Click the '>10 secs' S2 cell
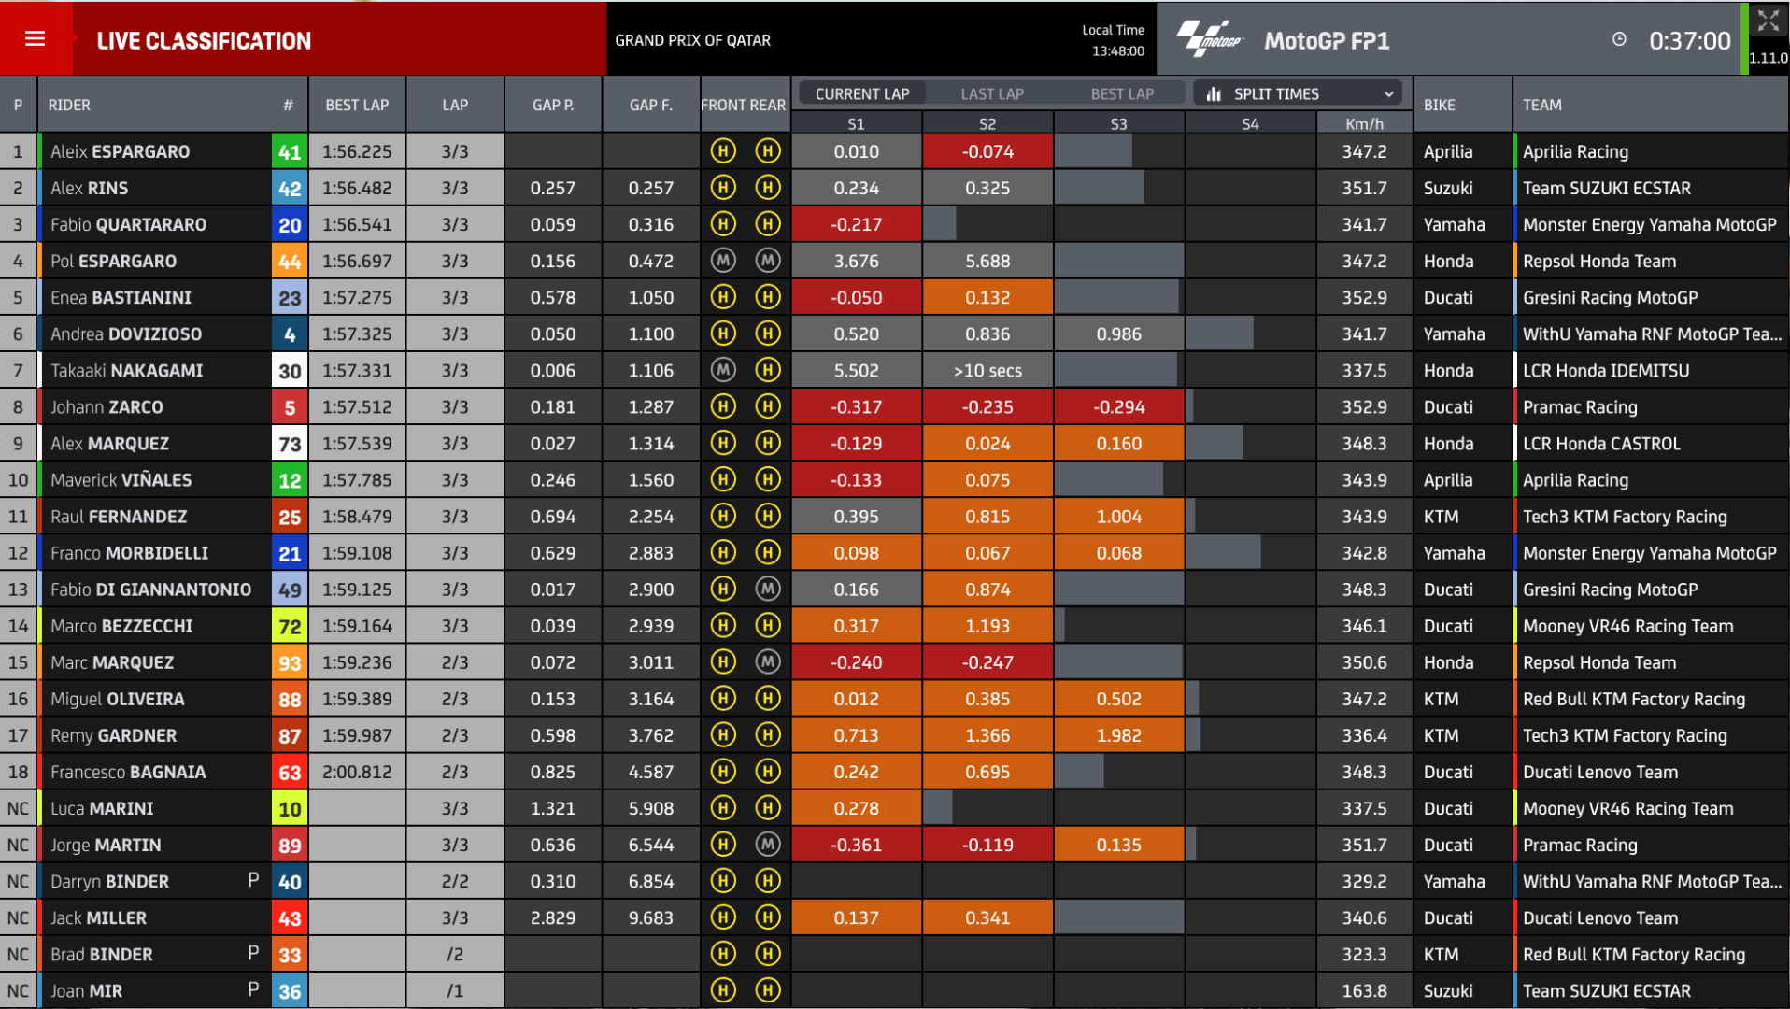 click(x=987, y=370)
